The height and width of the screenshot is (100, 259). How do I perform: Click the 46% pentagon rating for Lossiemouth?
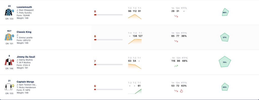pos(225,12)
